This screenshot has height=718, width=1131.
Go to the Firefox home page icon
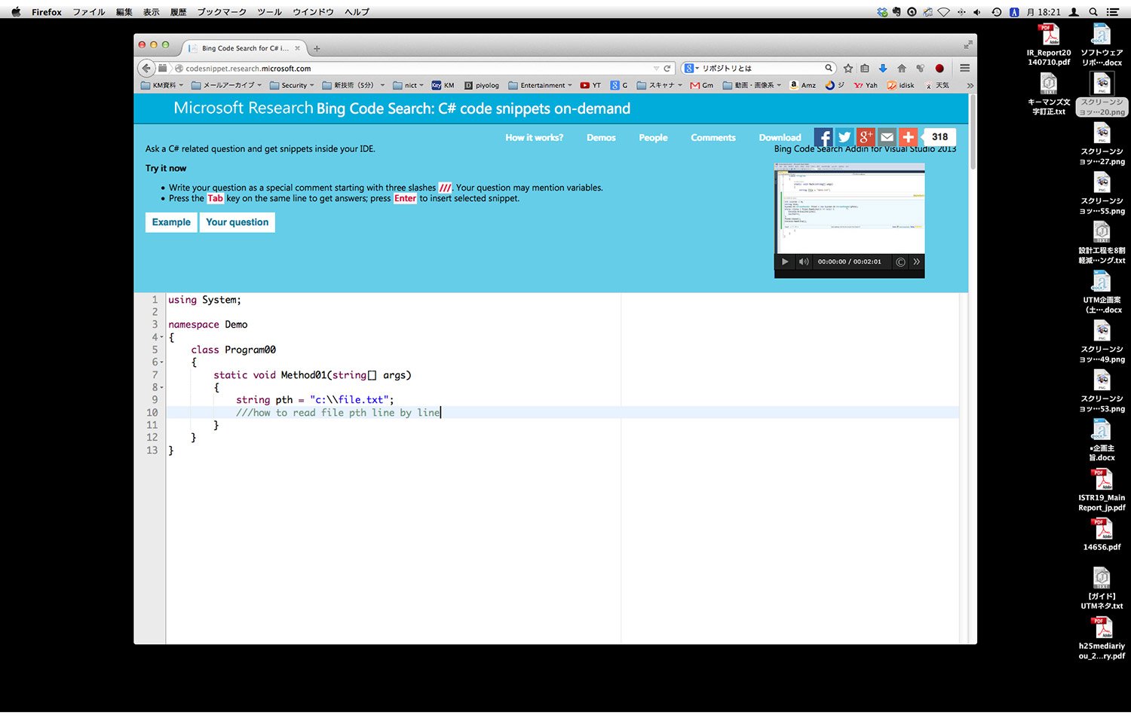[x=902, y=69]
